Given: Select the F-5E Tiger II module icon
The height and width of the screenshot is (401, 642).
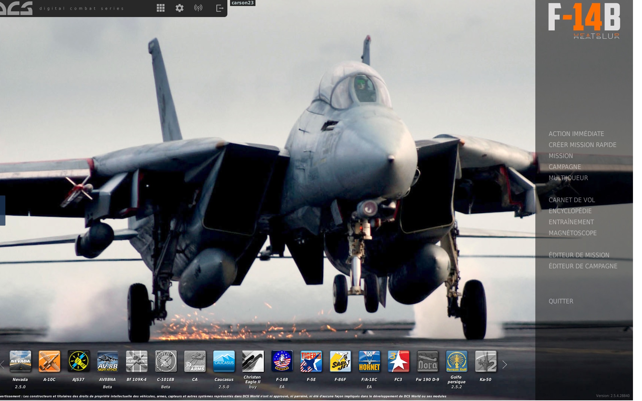Looking at the screenshot, I should (311, 361).
